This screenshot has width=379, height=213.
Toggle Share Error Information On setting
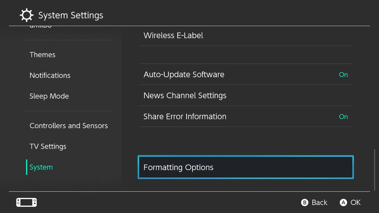click(246, 116)
